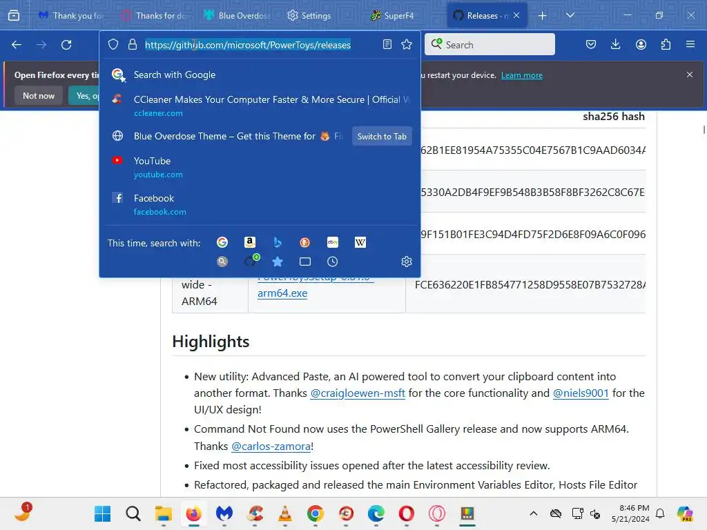
Task: Open Microsoft Edge from taskbar
Action: tap(376, 513)
